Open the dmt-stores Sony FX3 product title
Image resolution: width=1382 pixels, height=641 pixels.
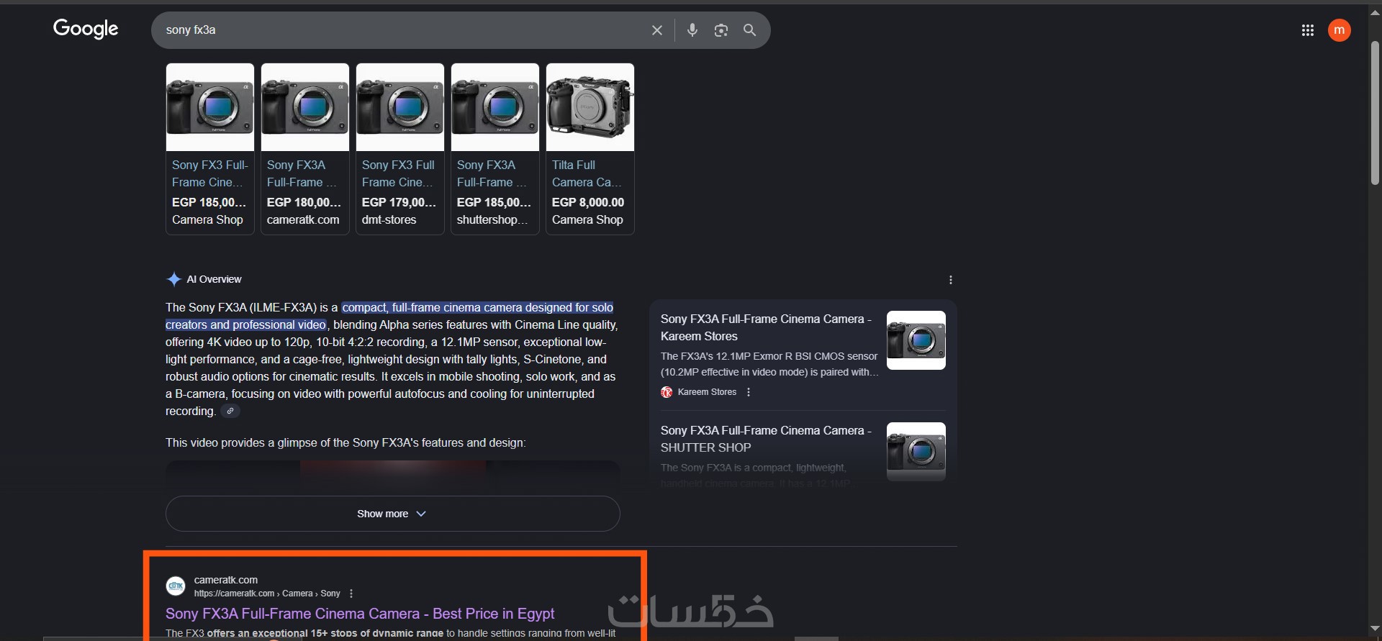[x=398, y=173]
